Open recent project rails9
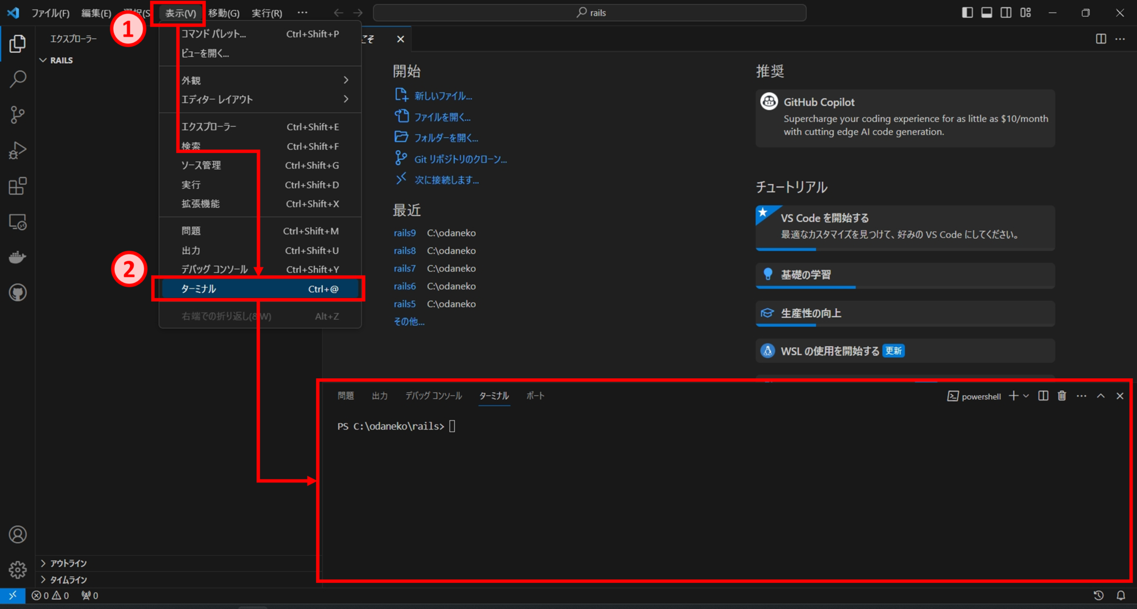 405,232
